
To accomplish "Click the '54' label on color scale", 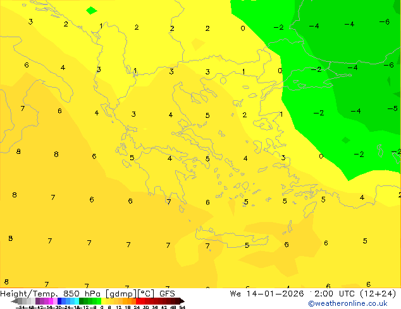I will pyautogui.click(x=182, y=307).
